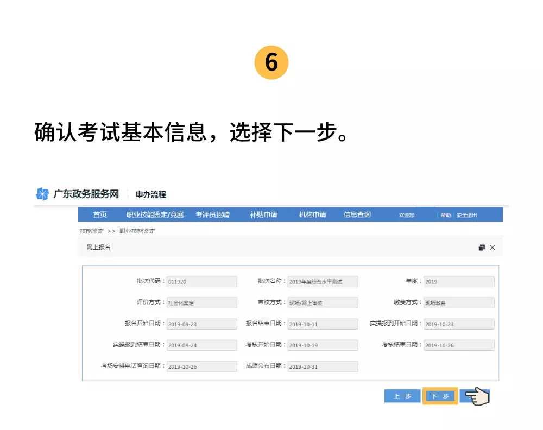This screenshot has height=430, width=543.
Task: Click the 安全退出 link
Action: click(x=466, y=216)
